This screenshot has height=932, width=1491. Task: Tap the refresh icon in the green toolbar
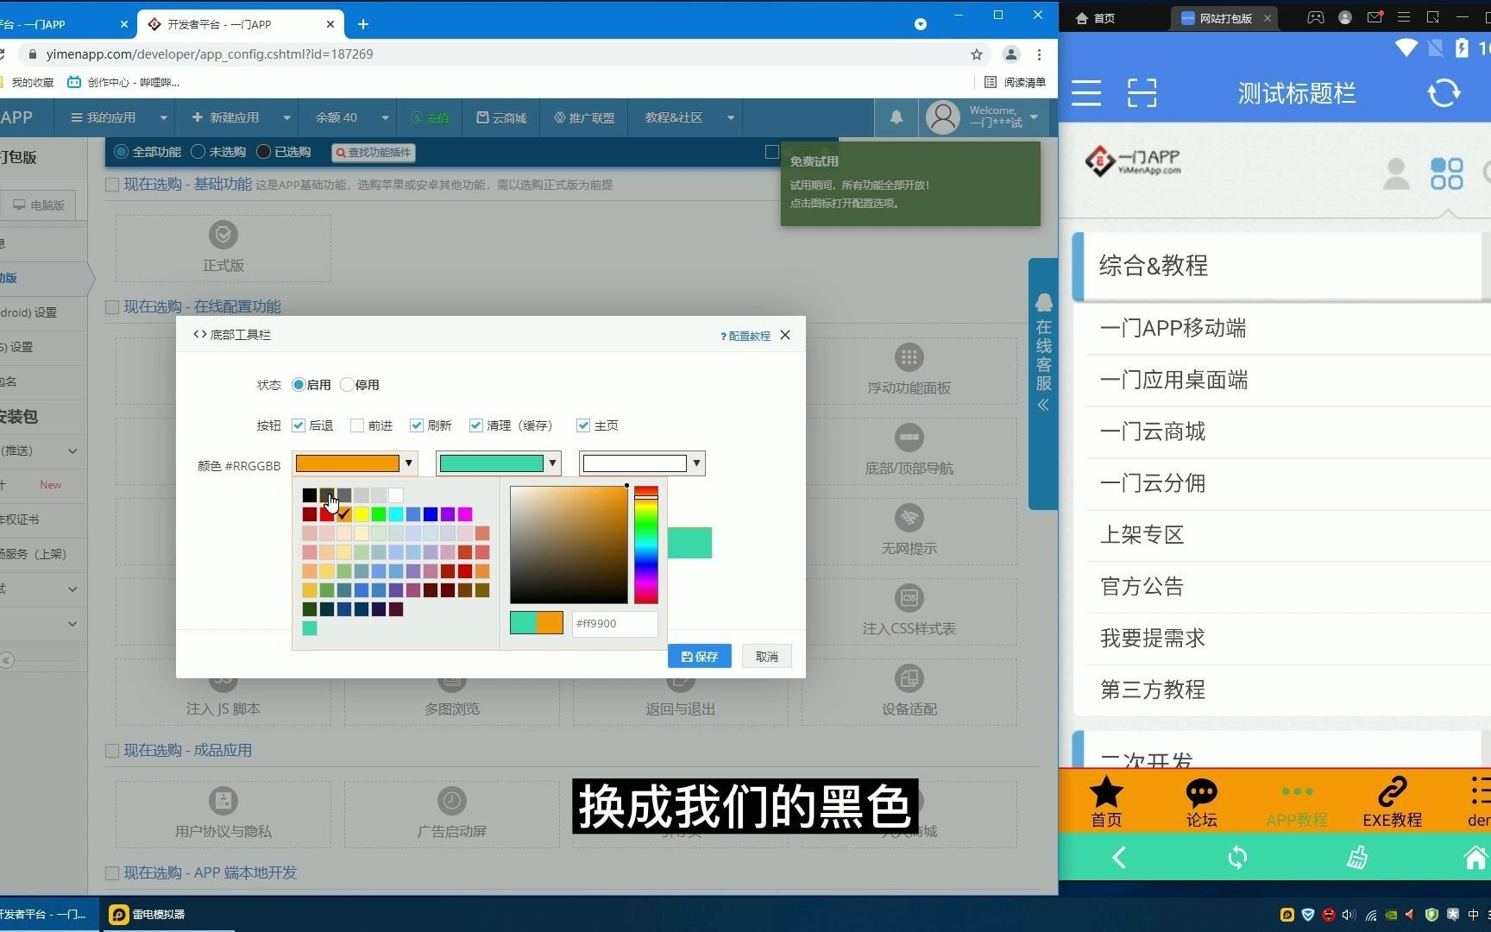point(1237,857)
